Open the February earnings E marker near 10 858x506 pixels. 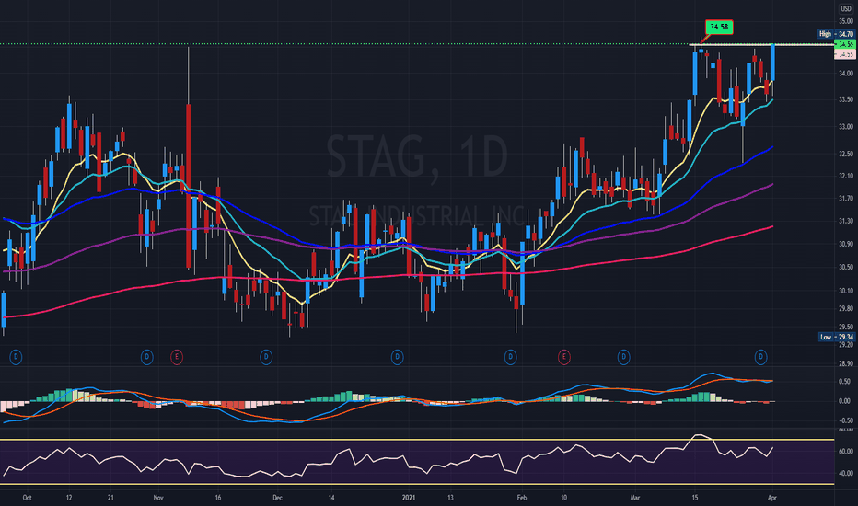(x=563, y=357)
